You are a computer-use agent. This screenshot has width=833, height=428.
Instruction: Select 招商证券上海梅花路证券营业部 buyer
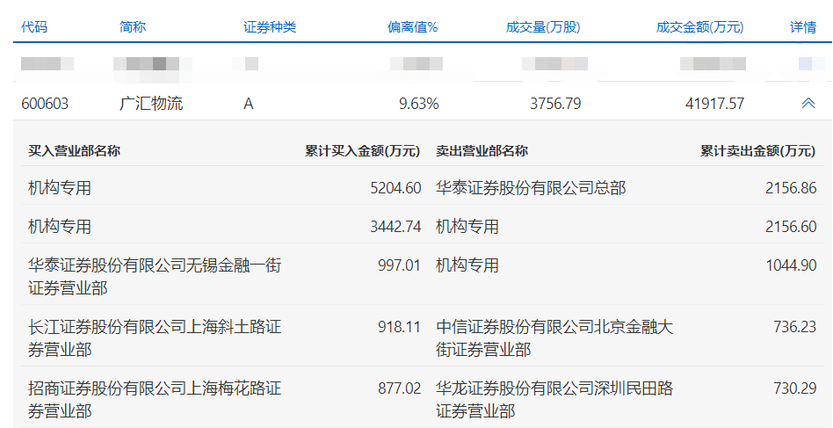[x=155, y=399]
